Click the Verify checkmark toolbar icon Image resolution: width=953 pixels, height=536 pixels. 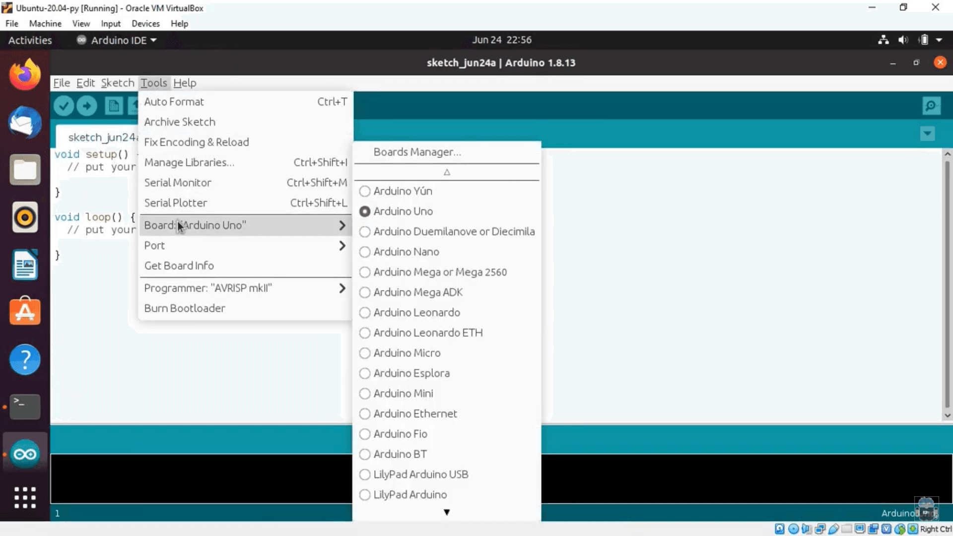(x=64, y=106)
